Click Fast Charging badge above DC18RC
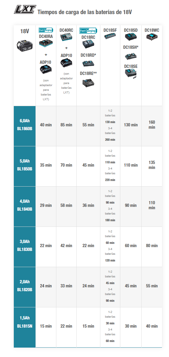 (88, 31)
